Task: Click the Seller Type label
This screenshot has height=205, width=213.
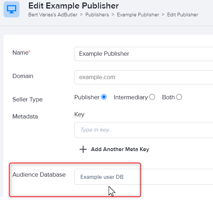Action: click(x=28, y=99)
